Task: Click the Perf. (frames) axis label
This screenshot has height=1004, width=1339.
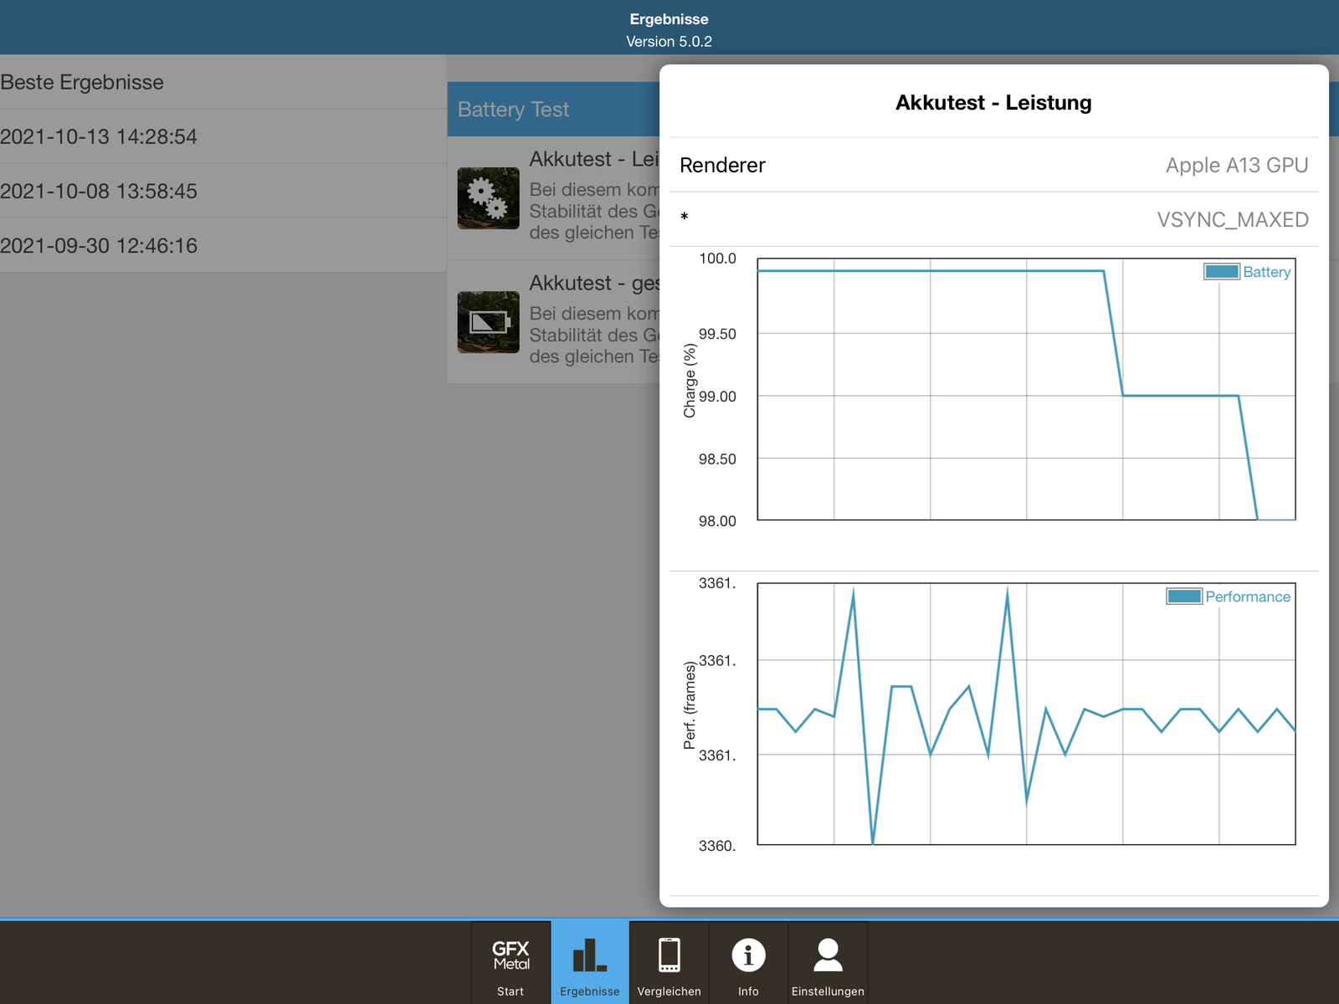Action: tap(690, 705)
